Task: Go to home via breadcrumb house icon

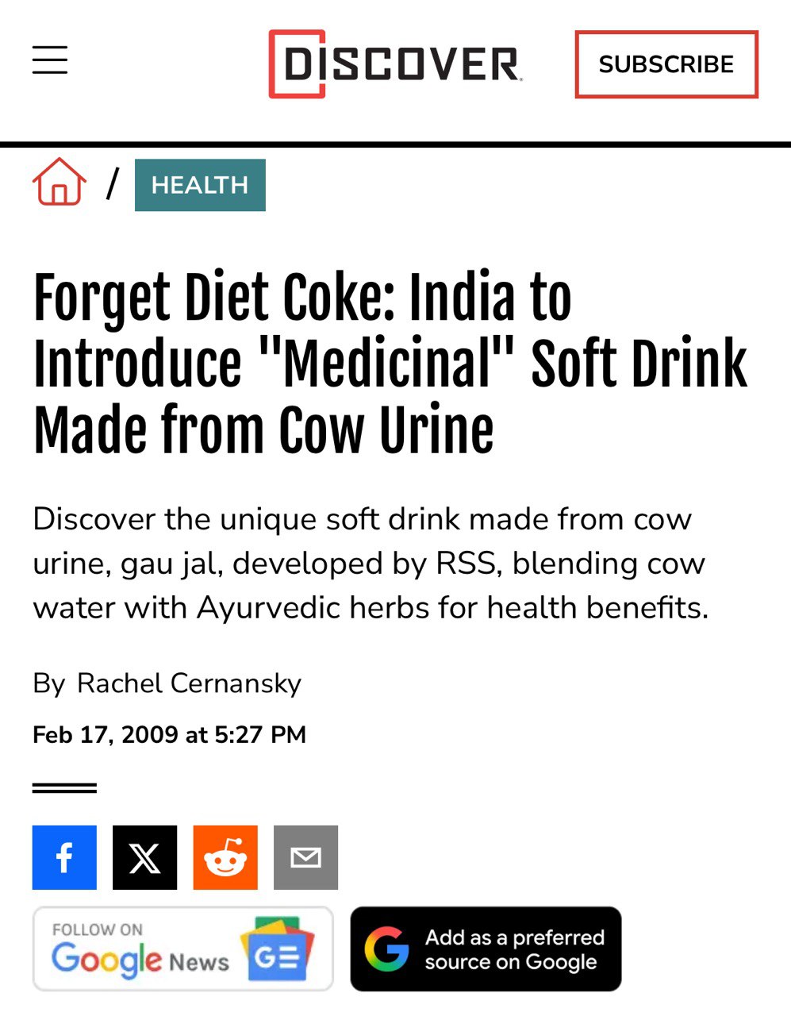Action: point(59,183)
